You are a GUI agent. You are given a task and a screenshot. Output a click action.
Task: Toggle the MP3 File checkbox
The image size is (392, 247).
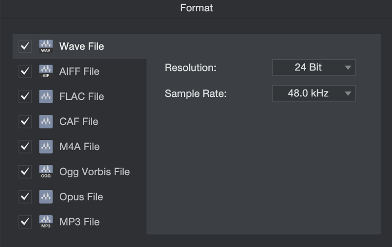(25, 222)
